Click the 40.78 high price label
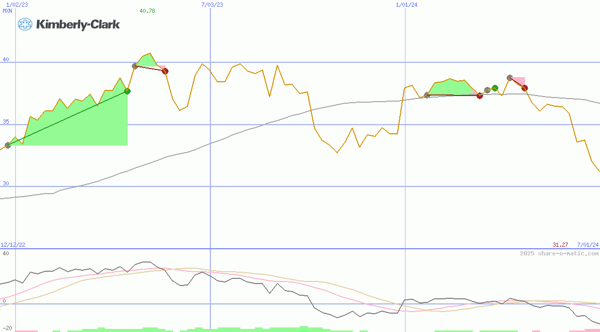 click(147, 11)
